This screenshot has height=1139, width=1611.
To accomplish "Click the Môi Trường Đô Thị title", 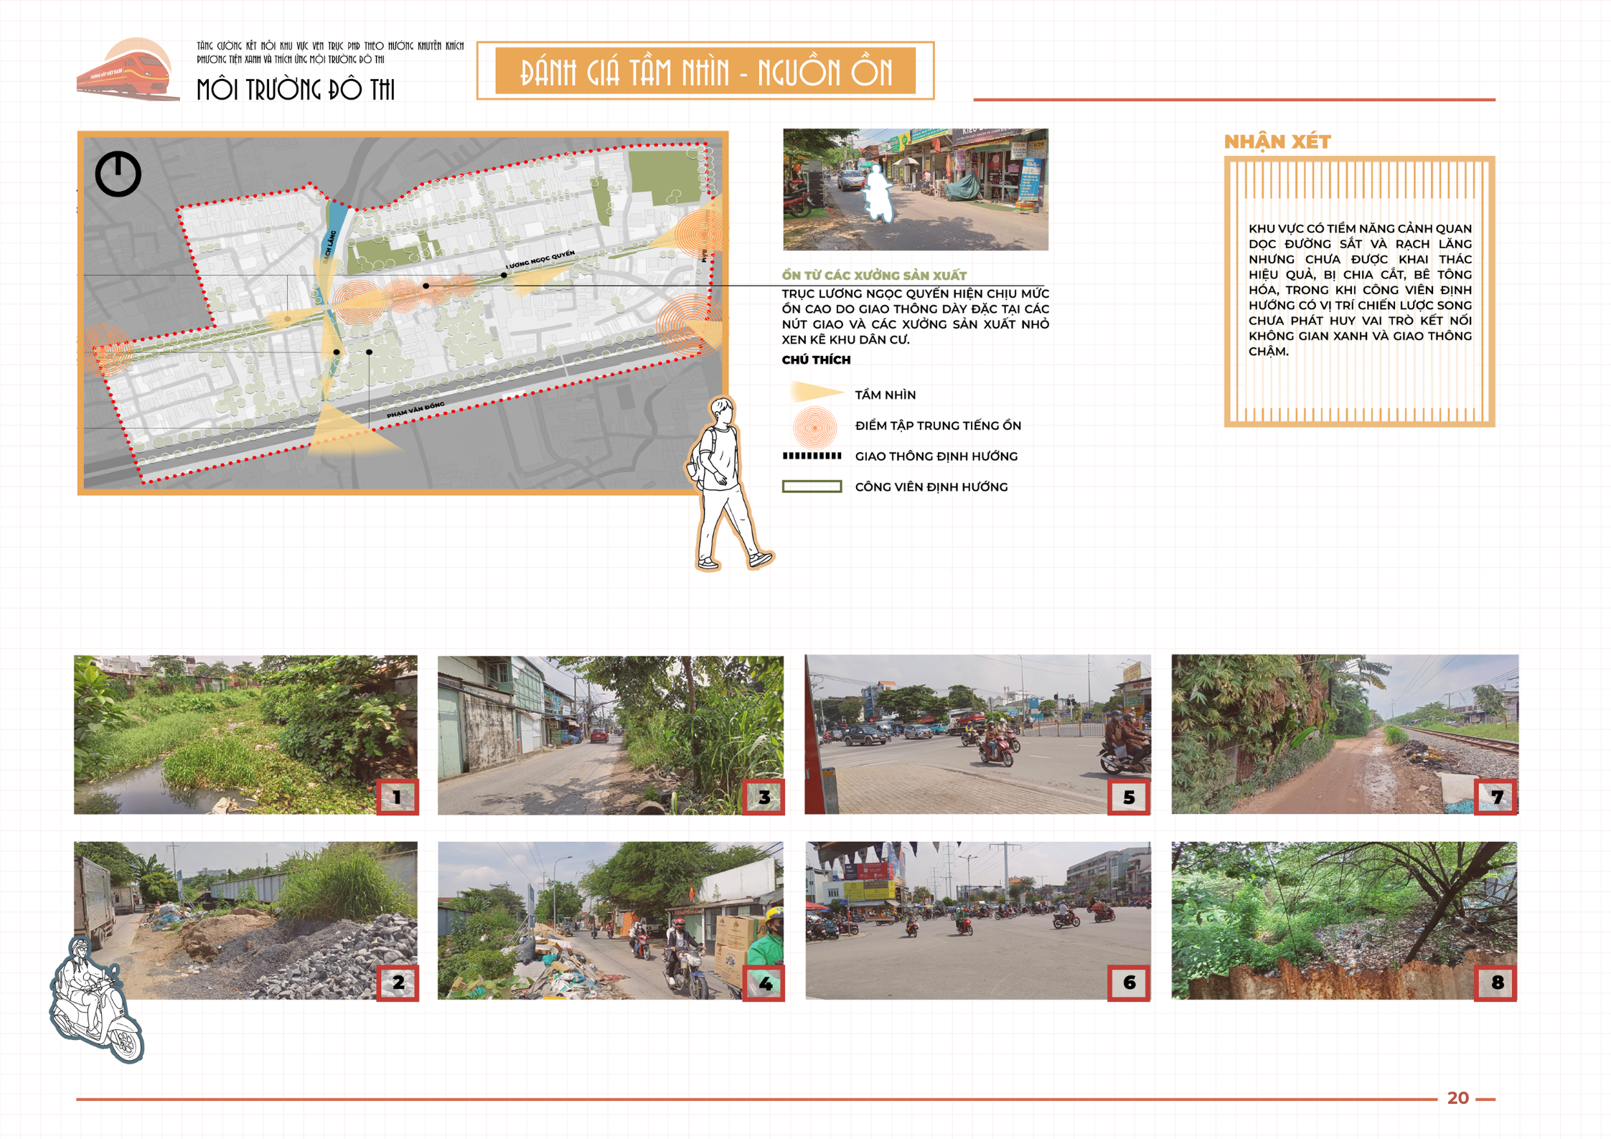I will click(295, 90).
